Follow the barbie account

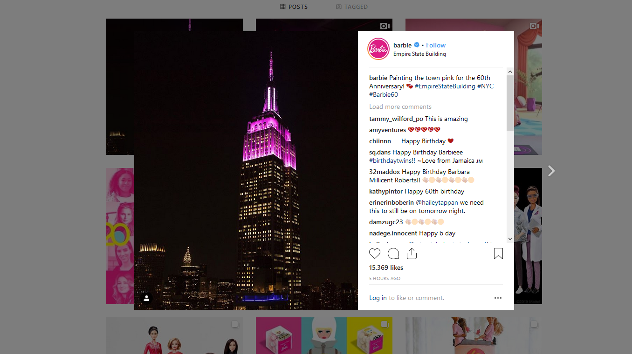coord(436,45)
